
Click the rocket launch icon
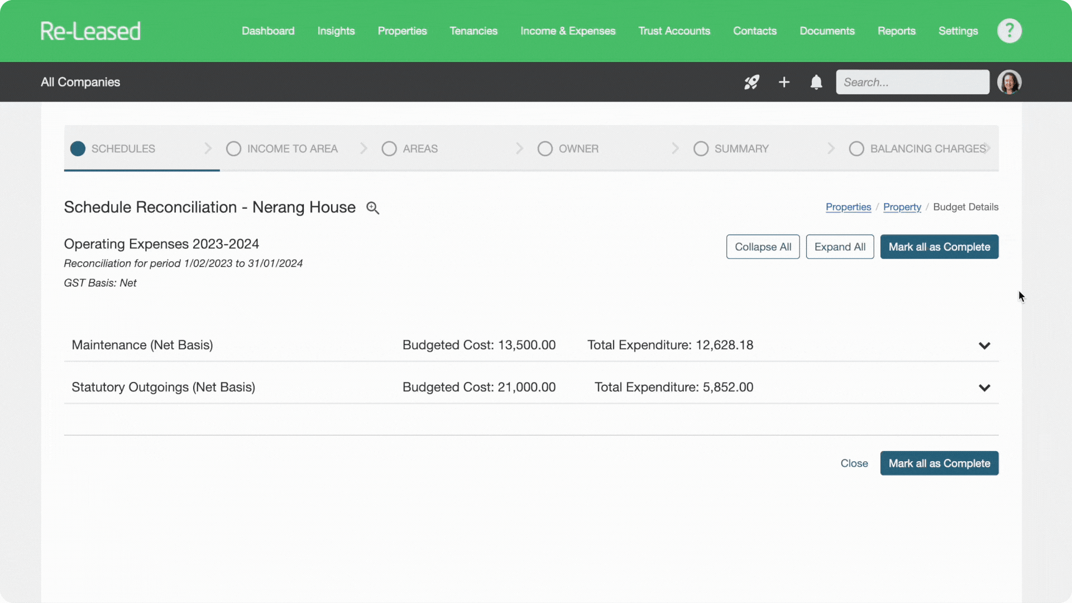(752, 82)
